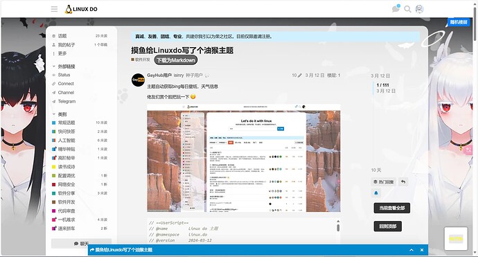Click the 真诚、友善 announcement banner
478x257 pixels.
[275, 36]
